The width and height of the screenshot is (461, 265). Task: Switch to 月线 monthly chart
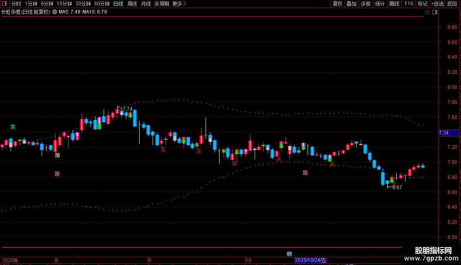click(x=146, y=4)
